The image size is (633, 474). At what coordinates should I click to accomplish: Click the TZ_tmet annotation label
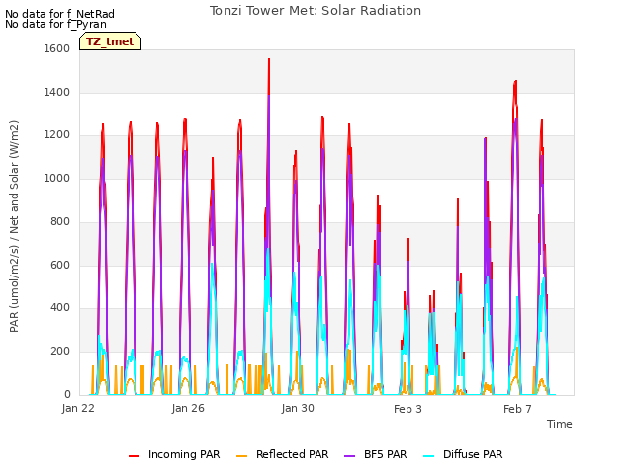click(110, 41)
